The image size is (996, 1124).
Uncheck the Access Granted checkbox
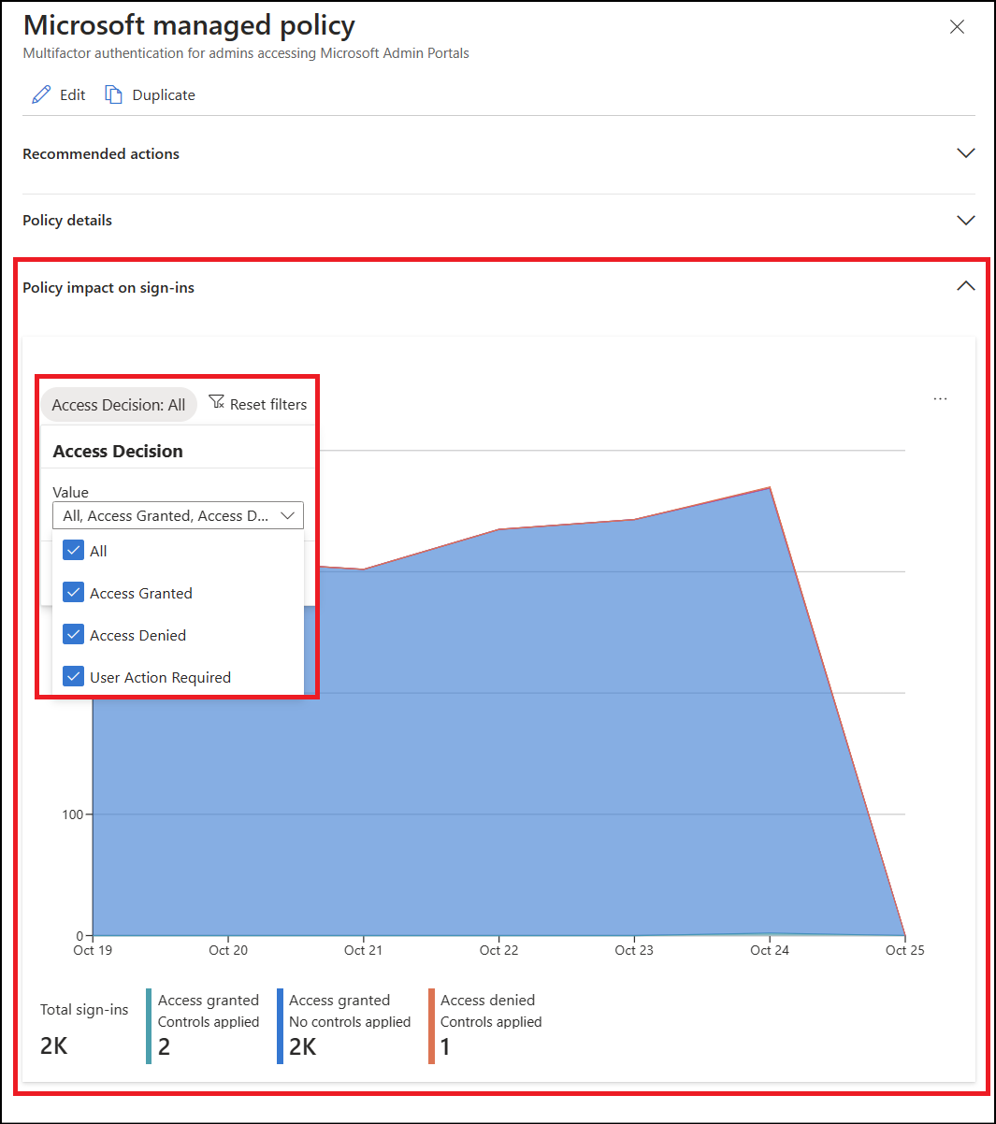74,592
